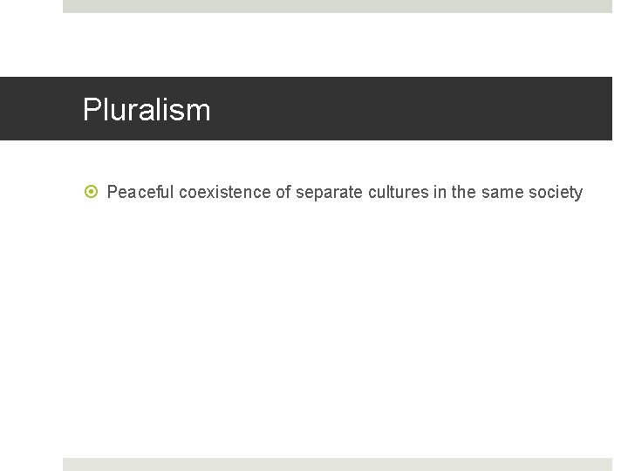The width and height of the screenshot is (628, 471).
Task: Click the word society at line end
Action: 556,193
